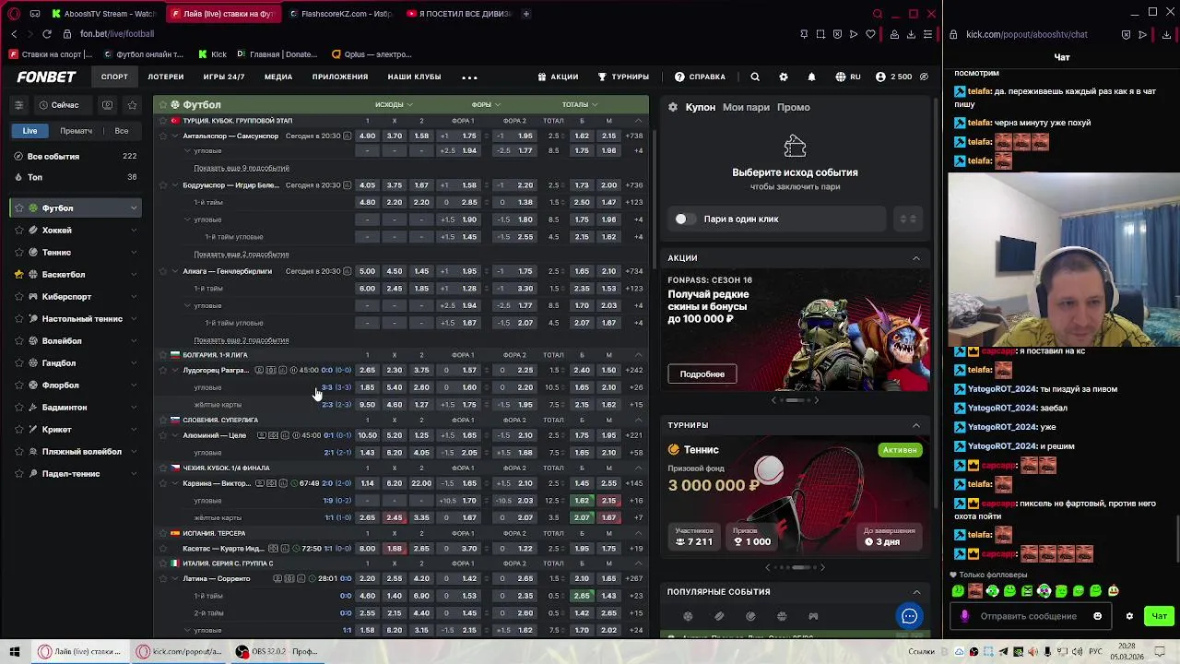Collapse the Популярные события panel
Viewport: 1180px width, 664px height.
tap(916, 592)
